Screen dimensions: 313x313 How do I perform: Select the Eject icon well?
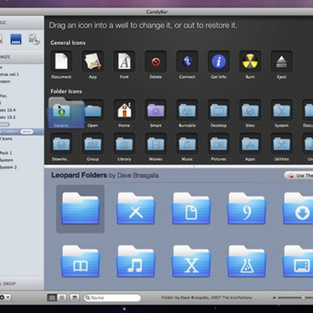[281, 61]
